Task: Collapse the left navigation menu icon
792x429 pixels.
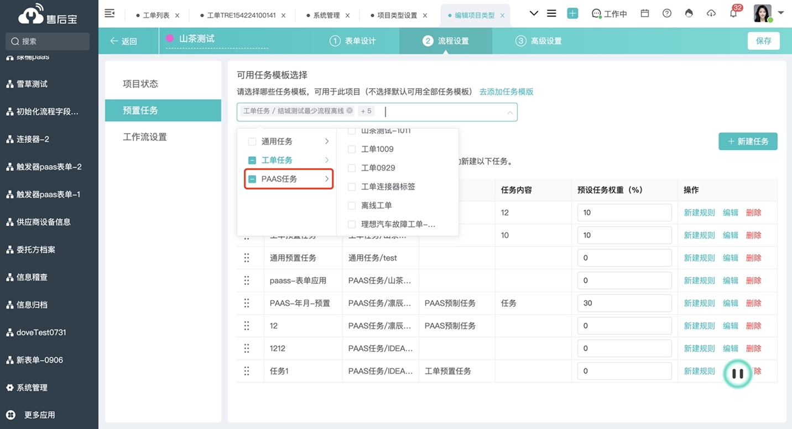Action: pyautogui.click(x=110, y=13)
